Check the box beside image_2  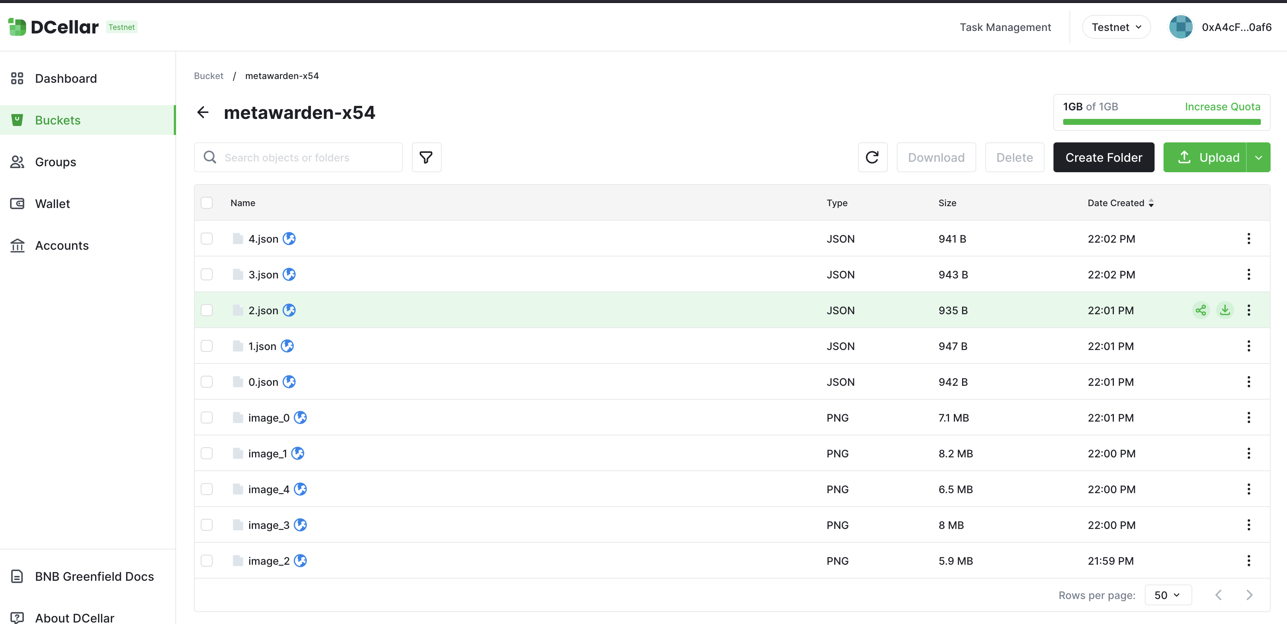[x=206, y=561]
